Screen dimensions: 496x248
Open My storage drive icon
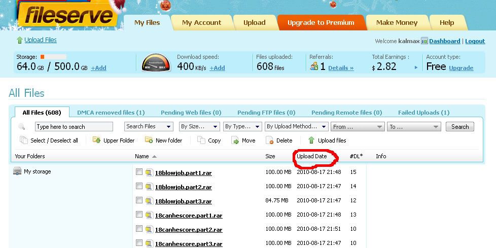17,171
